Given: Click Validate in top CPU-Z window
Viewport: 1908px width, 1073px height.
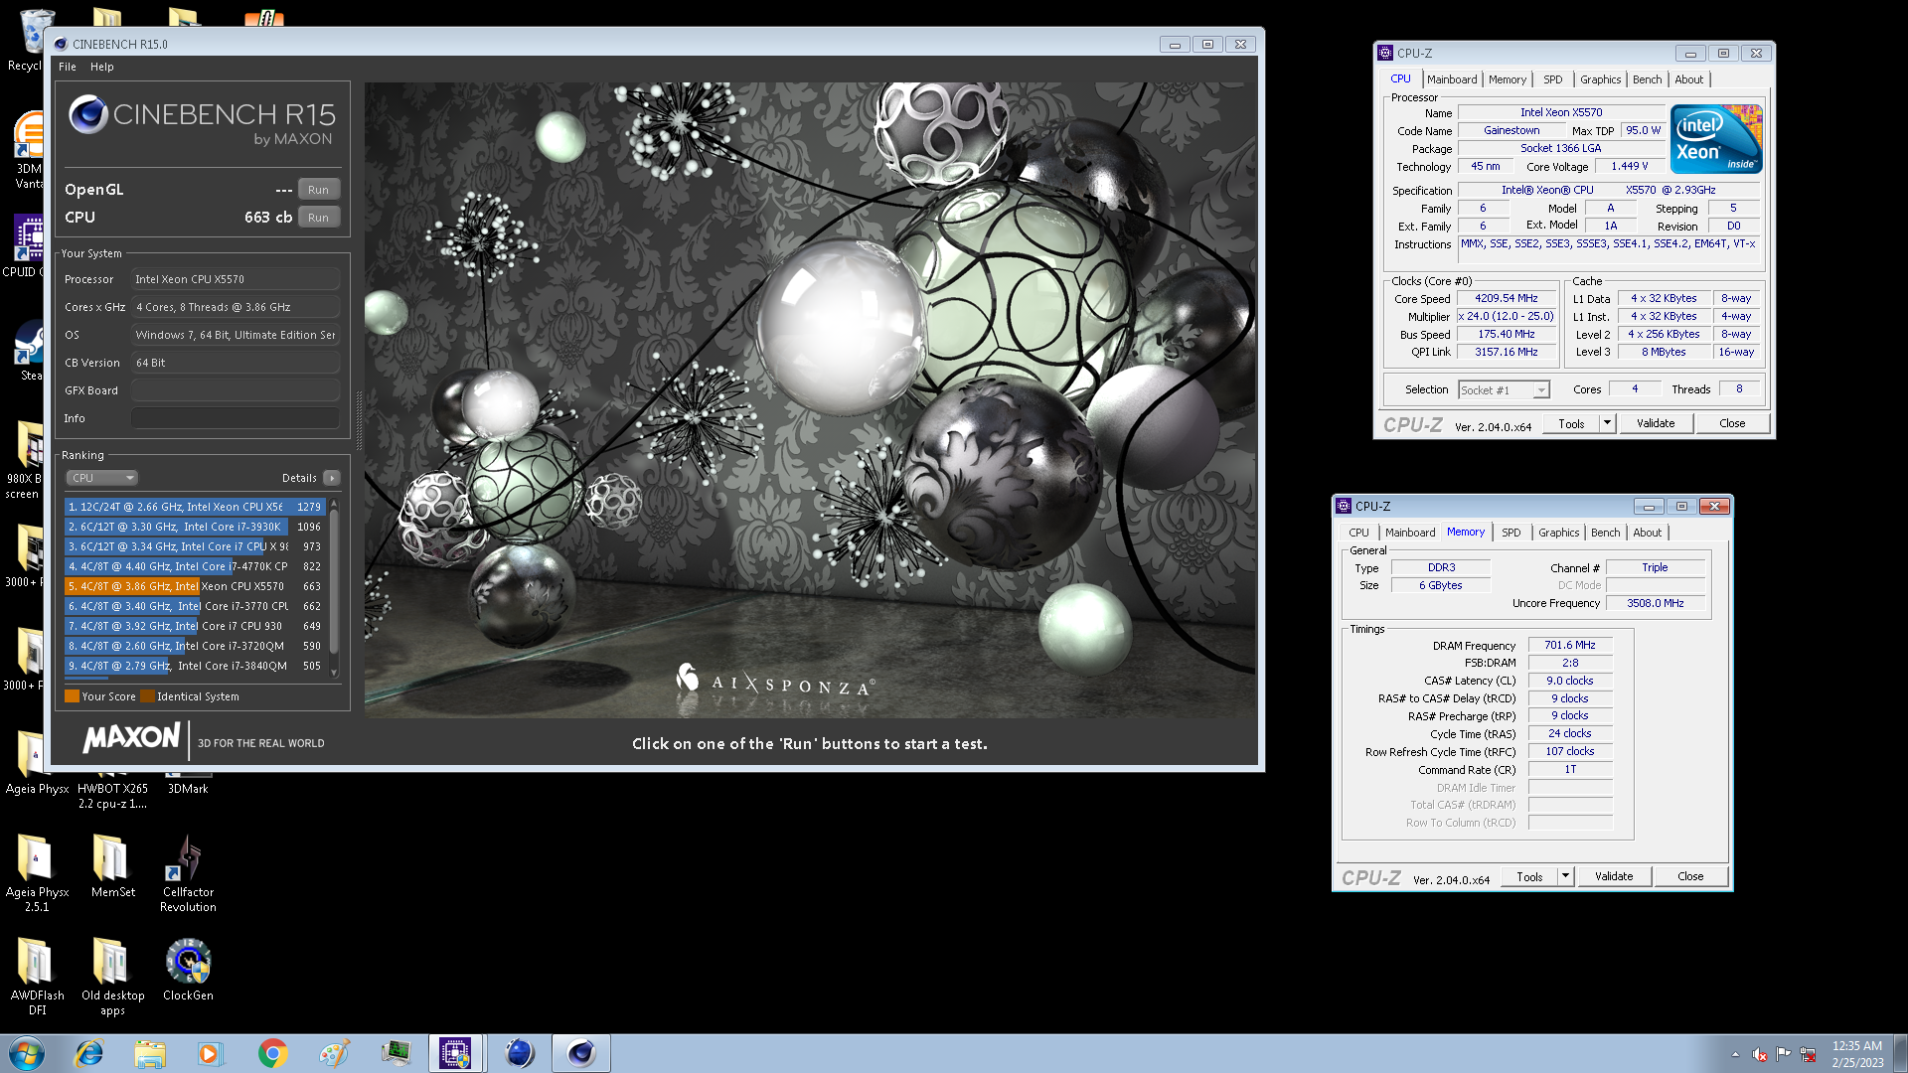Looking at the screenshot, I should pos(1656,424).
